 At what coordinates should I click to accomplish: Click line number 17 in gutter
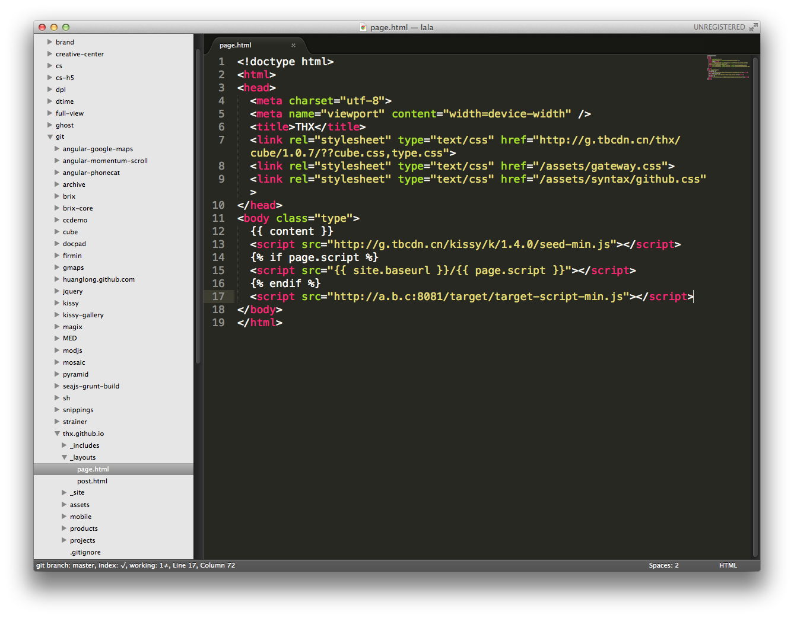click(x=218, y=297)
